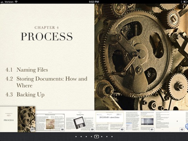Tap the large gears photograph
Screen dimensions: 188x141
tap(141, 57)
